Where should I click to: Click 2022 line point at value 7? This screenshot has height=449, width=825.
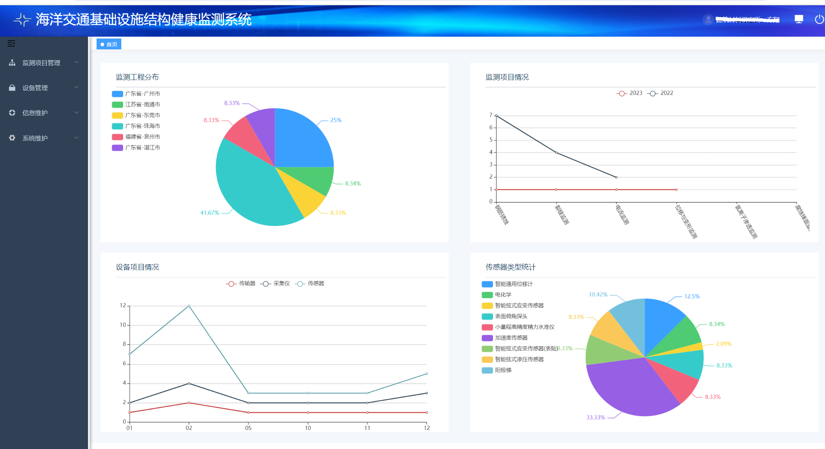click(496, 116)
